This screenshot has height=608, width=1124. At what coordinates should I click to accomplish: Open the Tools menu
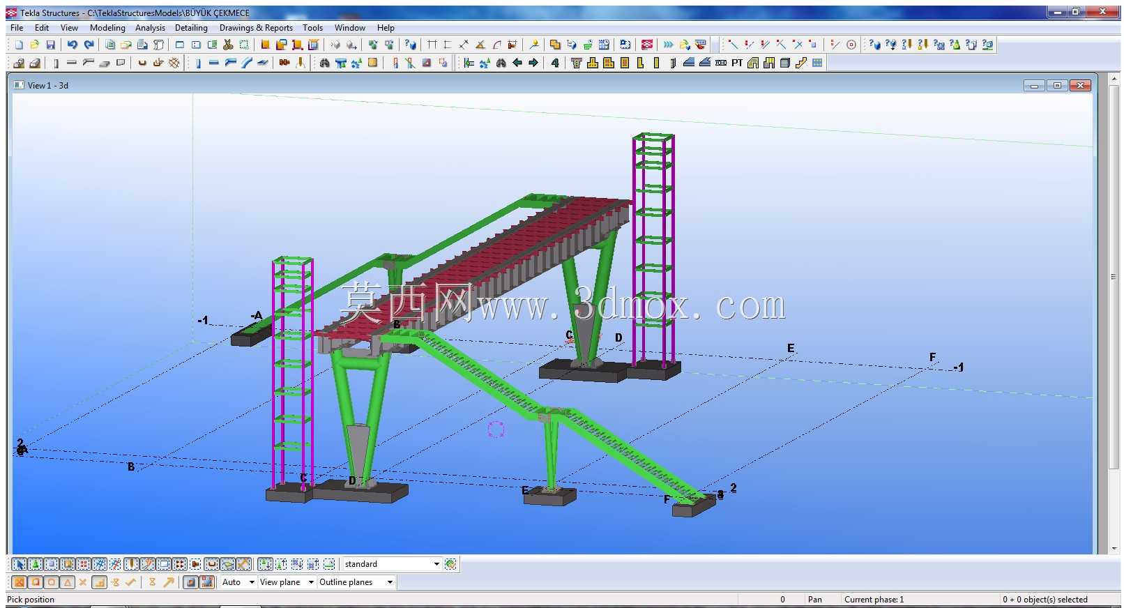[312, 28]
